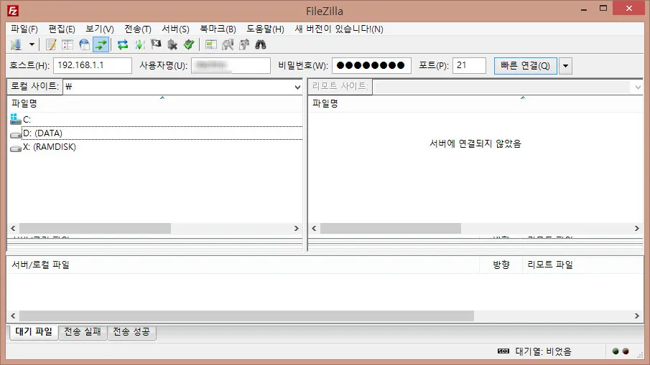
Task: Click the cancel current operation flag icon
Action: coord(156,44)
